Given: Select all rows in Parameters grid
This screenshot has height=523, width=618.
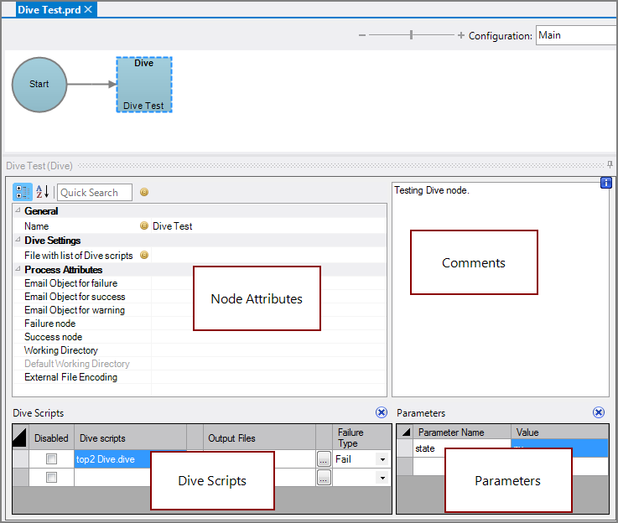Looking at the screenshot, I should 405,432.
